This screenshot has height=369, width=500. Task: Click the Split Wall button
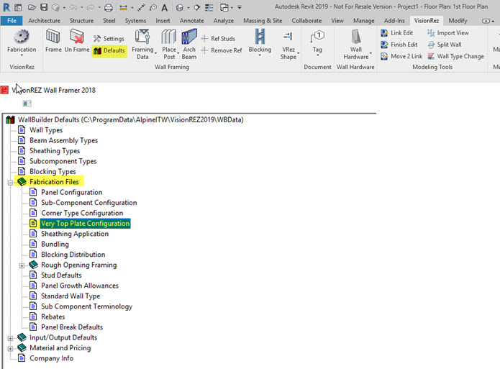click(x=448, y=45)
